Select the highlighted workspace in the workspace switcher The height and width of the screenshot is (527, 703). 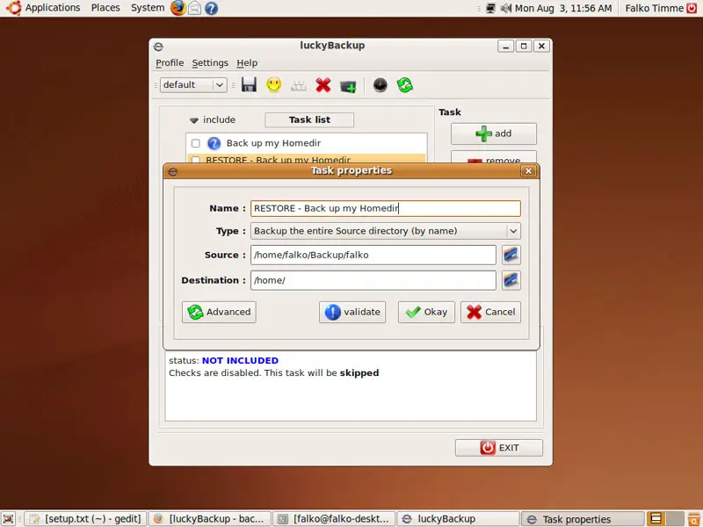pyautogui.click(x=656, y=519)
